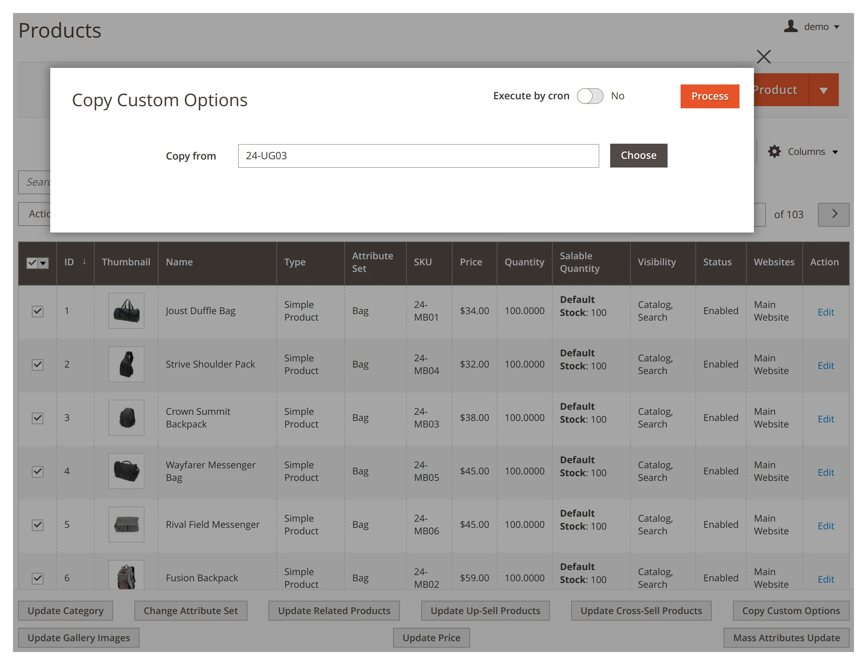Toggle the Execute by cron switch

point(590,96)
